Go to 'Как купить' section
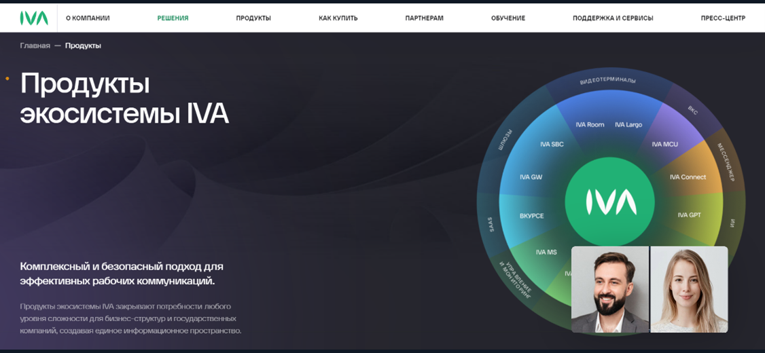This screenshot has width=765, height=353. point(338,18)
